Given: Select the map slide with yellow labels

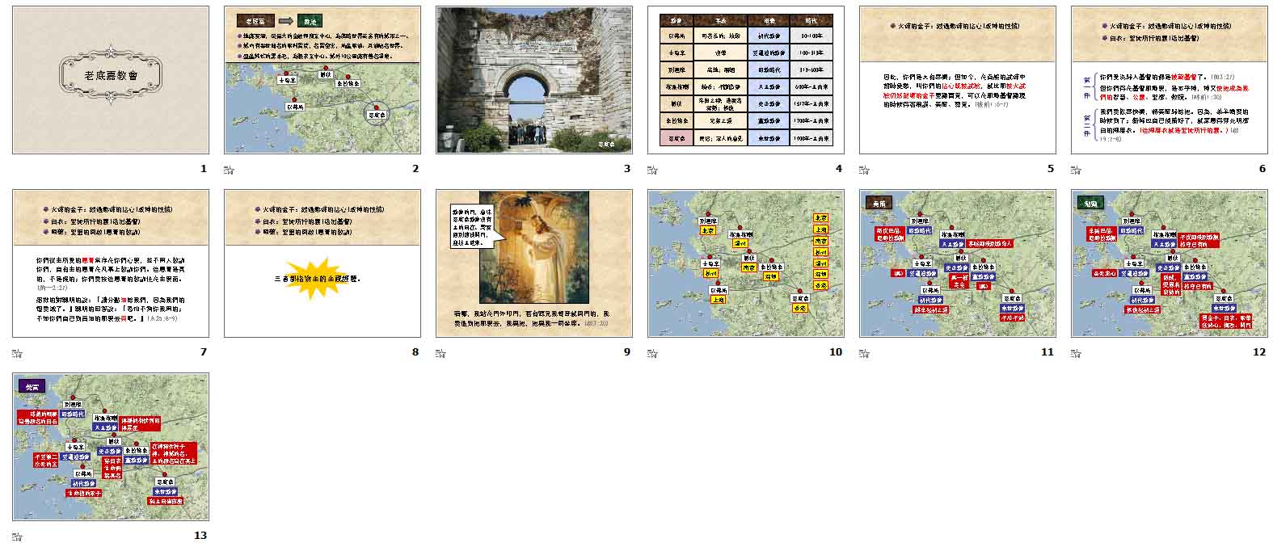Looking at the screenshot, I should click(746, 263).
